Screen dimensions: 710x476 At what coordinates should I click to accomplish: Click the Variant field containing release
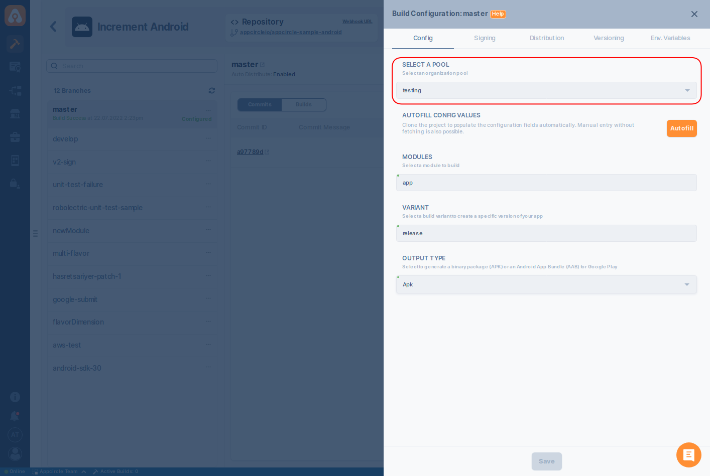[546, 233]
